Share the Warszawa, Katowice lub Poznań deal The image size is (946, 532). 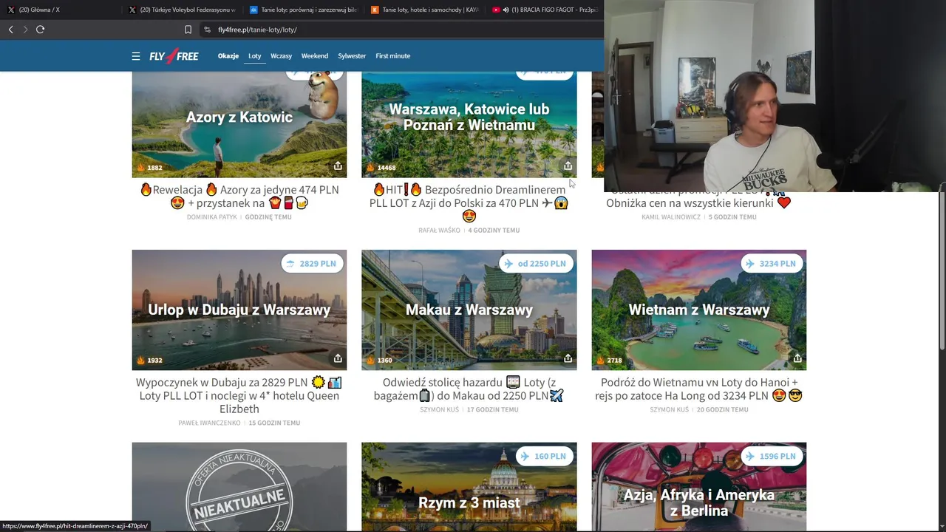coord(568,166)
